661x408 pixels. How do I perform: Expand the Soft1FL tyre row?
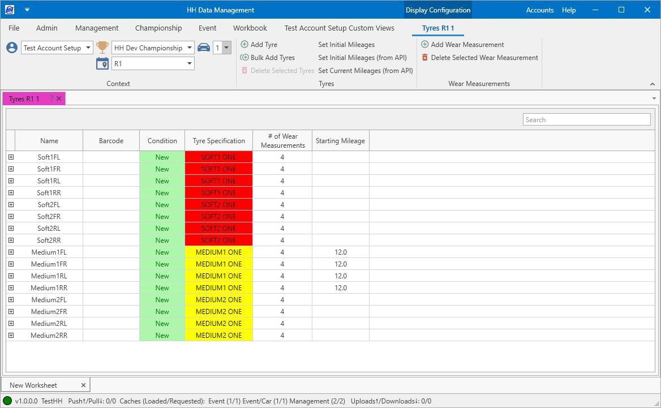[11, 157]
